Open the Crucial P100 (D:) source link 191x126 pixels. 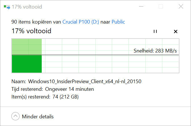click(81, 22)
